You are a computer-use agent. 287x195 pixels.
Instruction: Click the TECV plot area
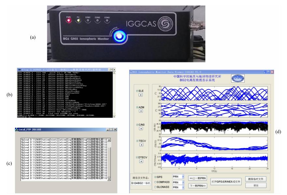pyautogui.click(x=214, y=144)
